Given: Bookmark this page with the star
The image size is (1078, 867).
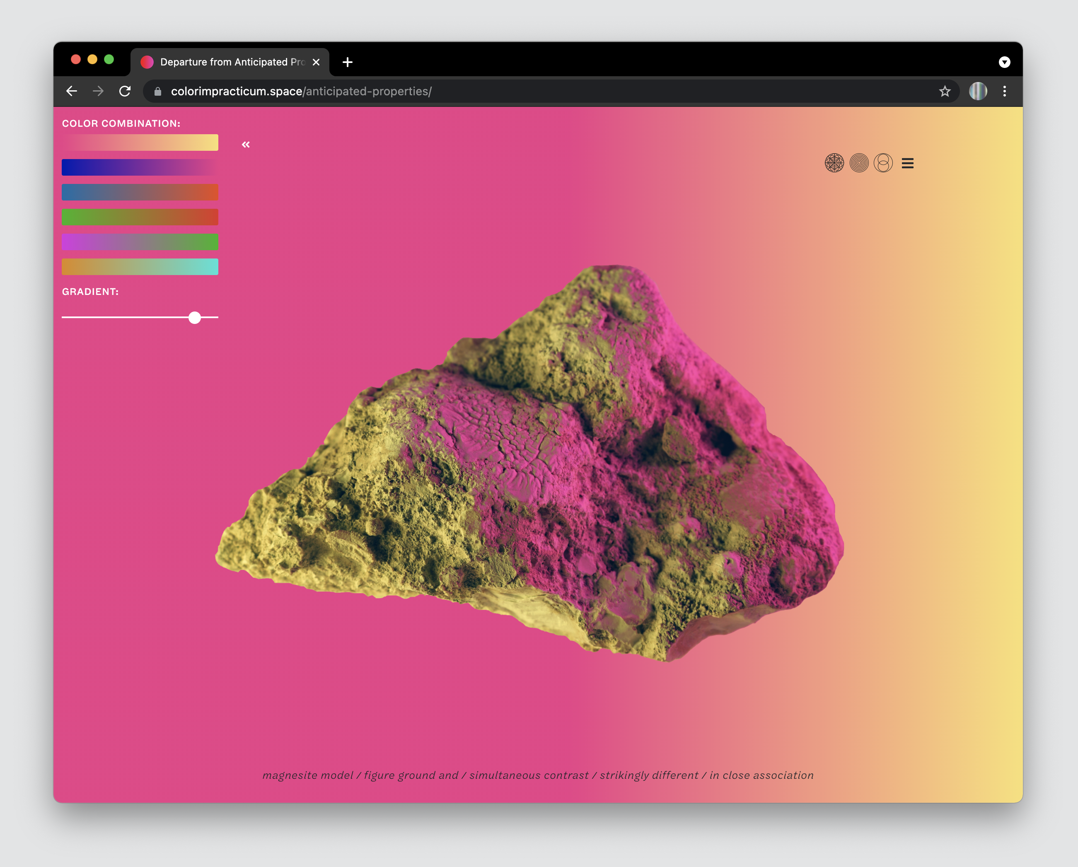Looking at the screenshot, I should [x=945, y=91].
